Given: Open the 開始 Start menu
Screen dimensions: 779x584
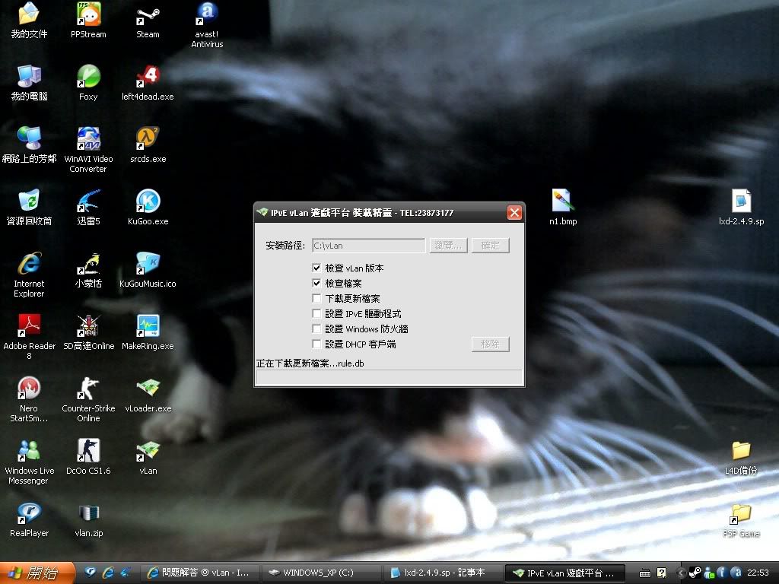Looking at the screenshot, I should point(37,573).
